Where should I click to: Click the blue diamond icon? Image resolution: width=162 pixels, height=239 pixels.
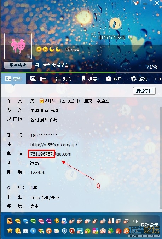click(25, 221)
